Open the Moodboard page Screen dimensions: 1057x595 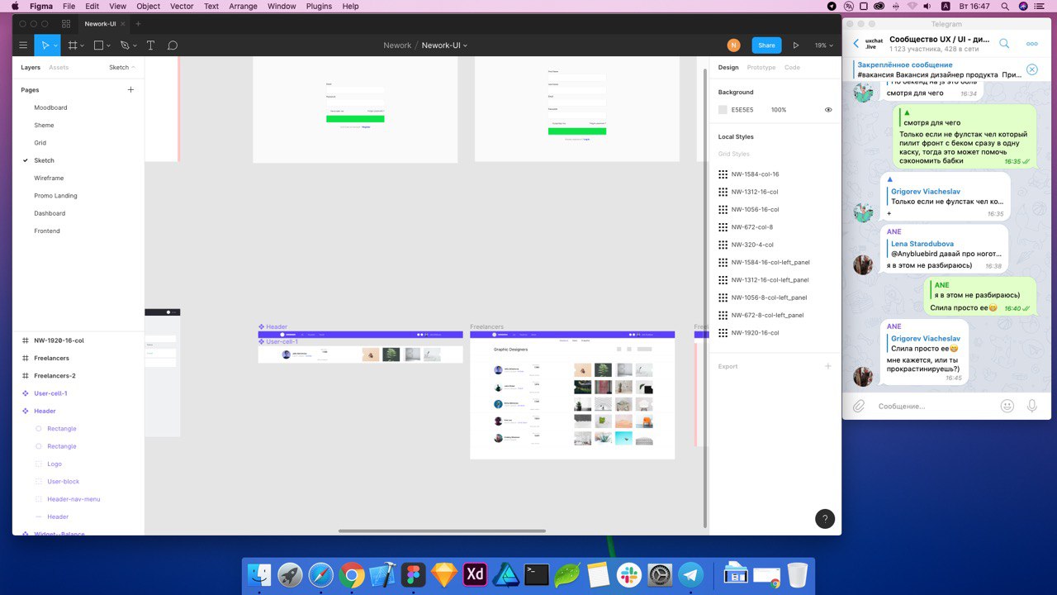50,107
